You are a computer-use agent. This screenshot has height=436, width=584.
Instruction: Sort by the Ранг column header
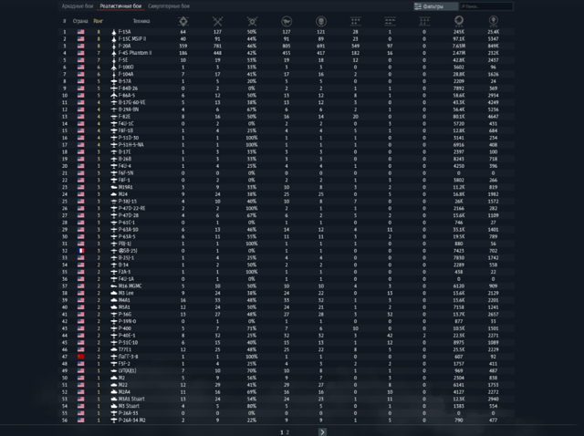98,21
